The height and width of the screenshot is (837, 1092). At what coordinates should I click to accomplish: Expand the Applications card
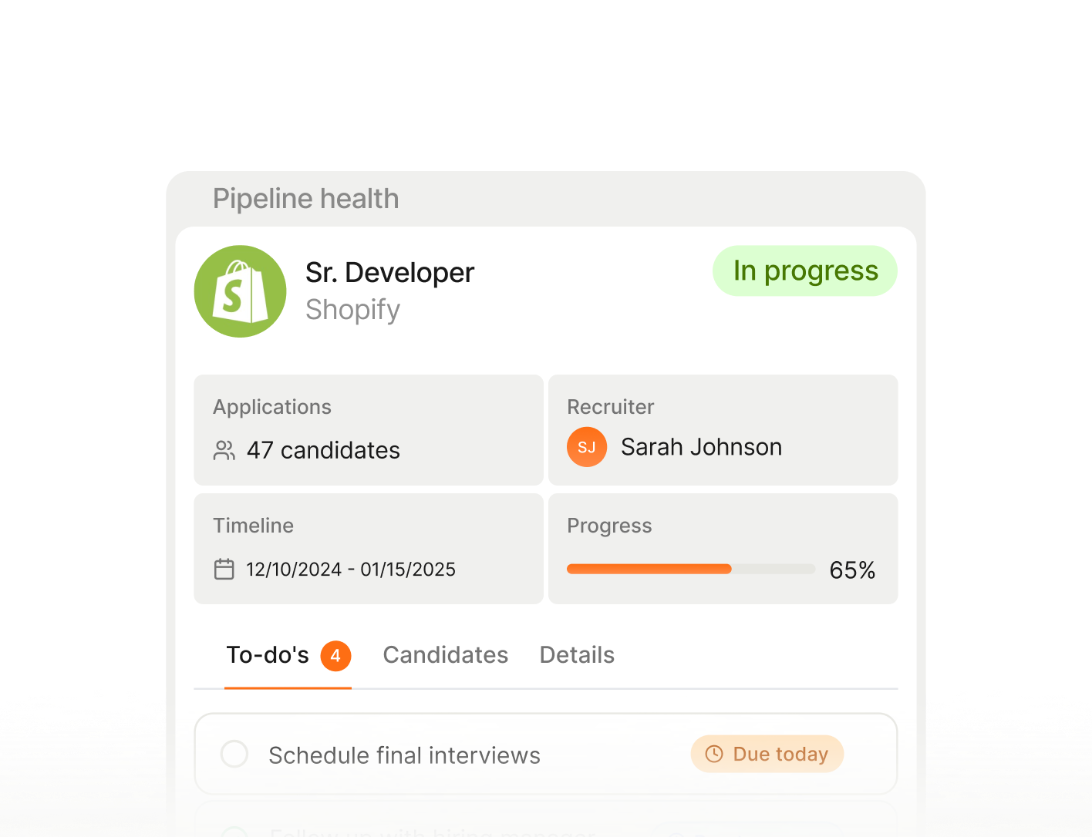[368, 430]
